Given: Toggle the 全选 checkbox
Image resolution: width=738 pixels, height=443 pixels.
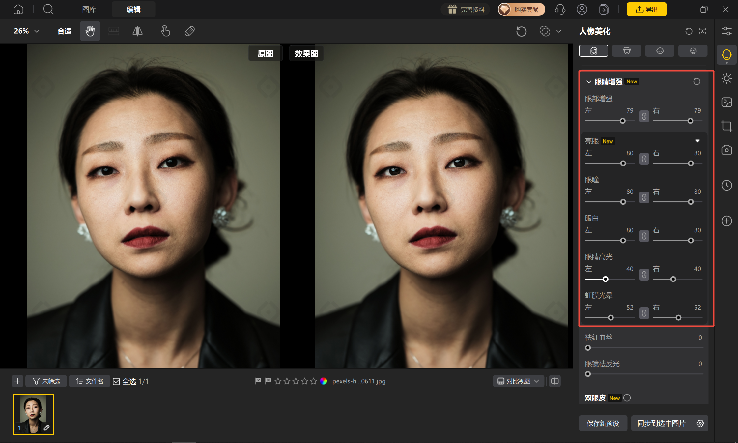Looking at the screenshot, I should [x=116, y=381].
